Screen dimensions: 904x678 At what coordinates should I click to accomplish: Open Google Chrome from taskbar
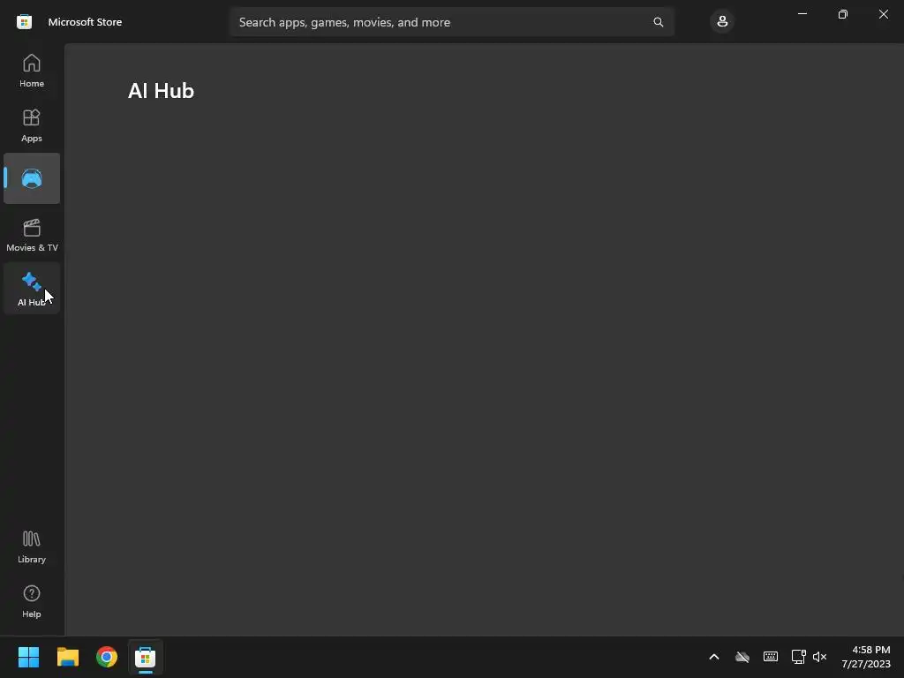pyautogui.click(x=107, y=657)
